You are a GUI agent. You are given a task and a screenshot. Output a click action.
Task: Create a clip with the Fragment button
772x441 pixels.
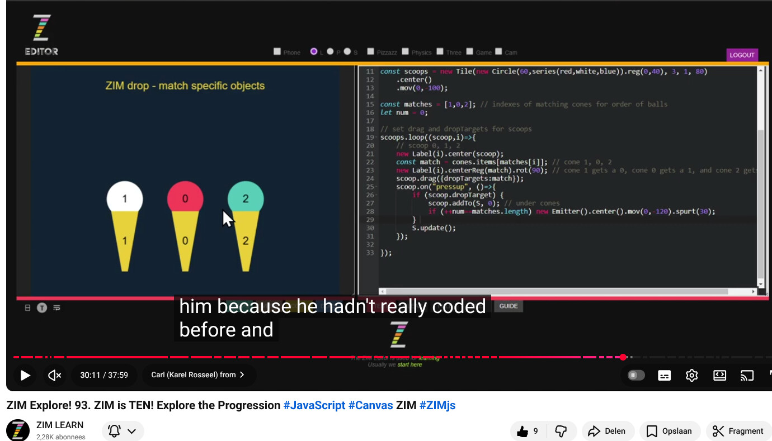pos(738,431)
